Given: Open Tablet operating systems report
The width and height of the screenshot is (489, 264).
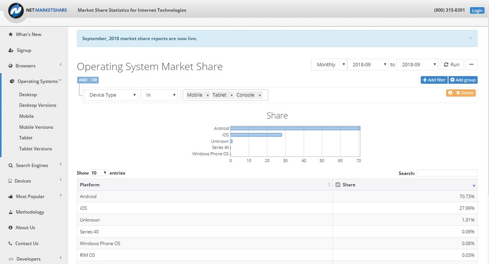Looking at the screenshot, I should point(26,138).
